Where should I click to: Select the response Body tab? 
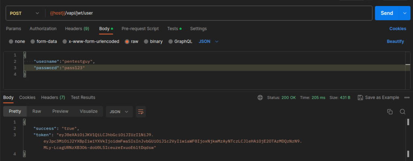pyautogui.click(x=8, y=97)
